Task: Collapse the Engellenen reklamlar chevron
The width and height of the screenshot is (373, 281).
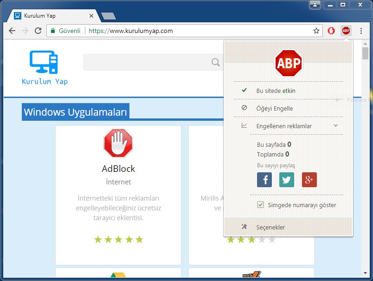Action: pos(335,125)
